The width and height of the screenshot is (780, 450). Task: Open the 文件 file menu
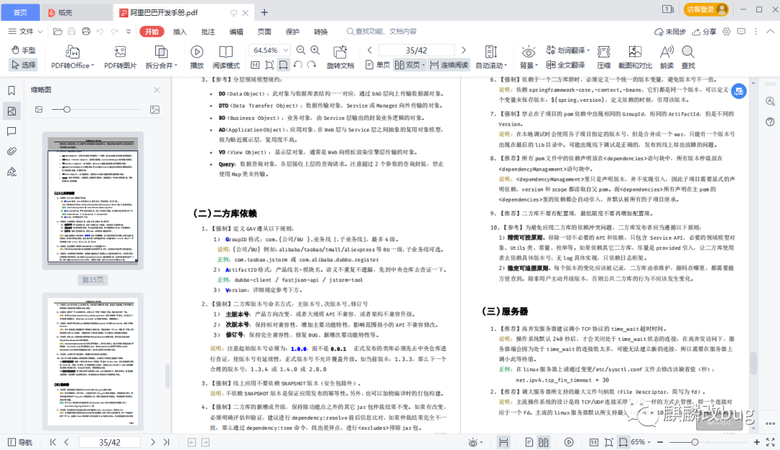(26, 31)
